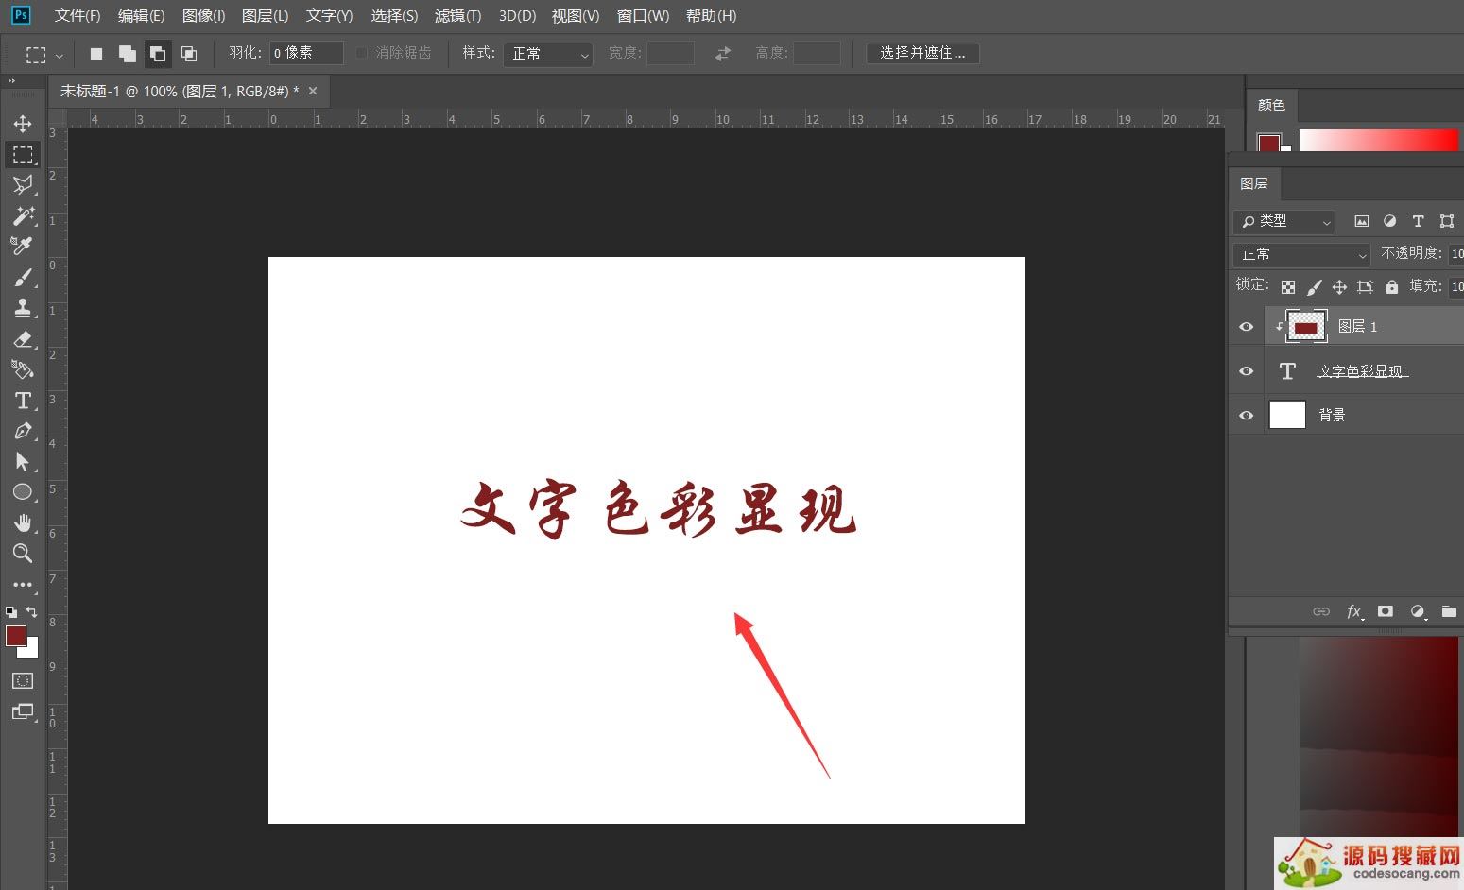The image size is (1464, 890).
Task: Open the Add layer style fx menu
Action: pos(1353,611)
